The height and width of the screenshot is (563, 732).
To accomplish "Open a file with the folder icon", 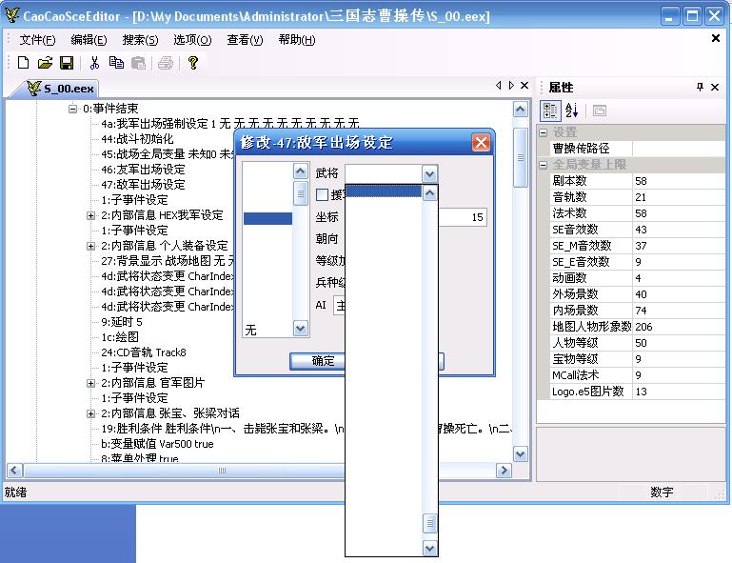I will click(45, 63).
